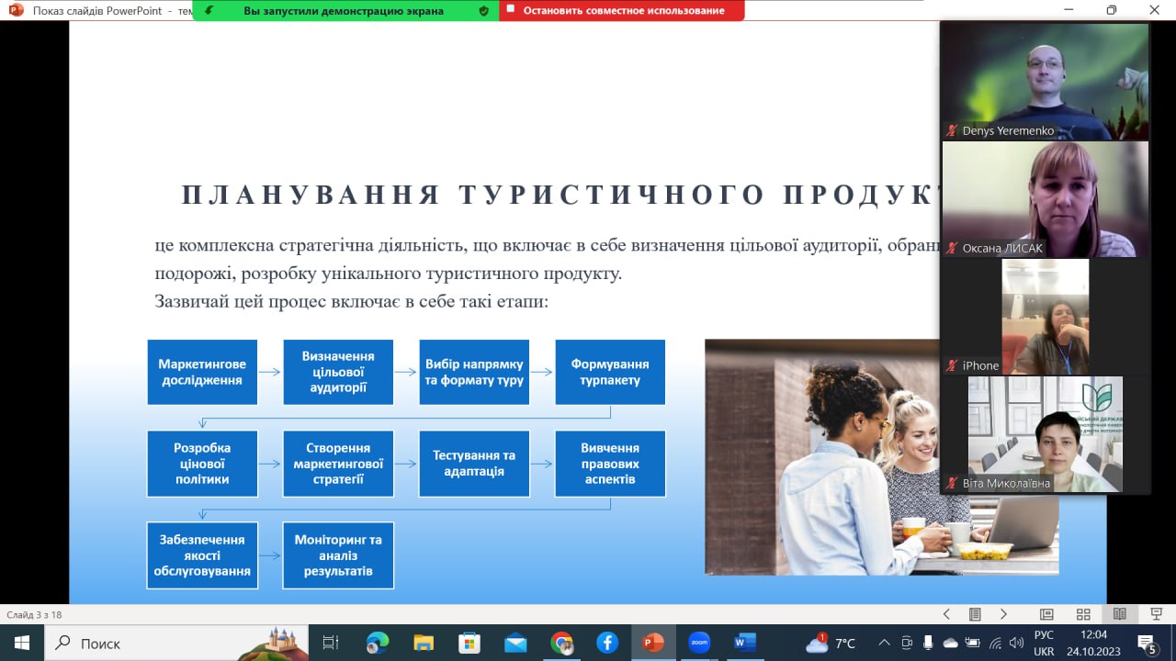
Task: Expand hidden system tray icons chevron
Action: click(884, 643)
